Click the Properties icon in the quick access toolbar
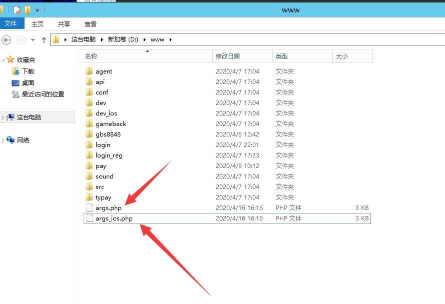This screenshot has height=304, width=445. point(18,9)
